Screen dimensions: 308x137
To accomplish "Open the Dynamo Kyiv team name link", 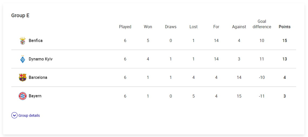I will click(x=41, y=59).
